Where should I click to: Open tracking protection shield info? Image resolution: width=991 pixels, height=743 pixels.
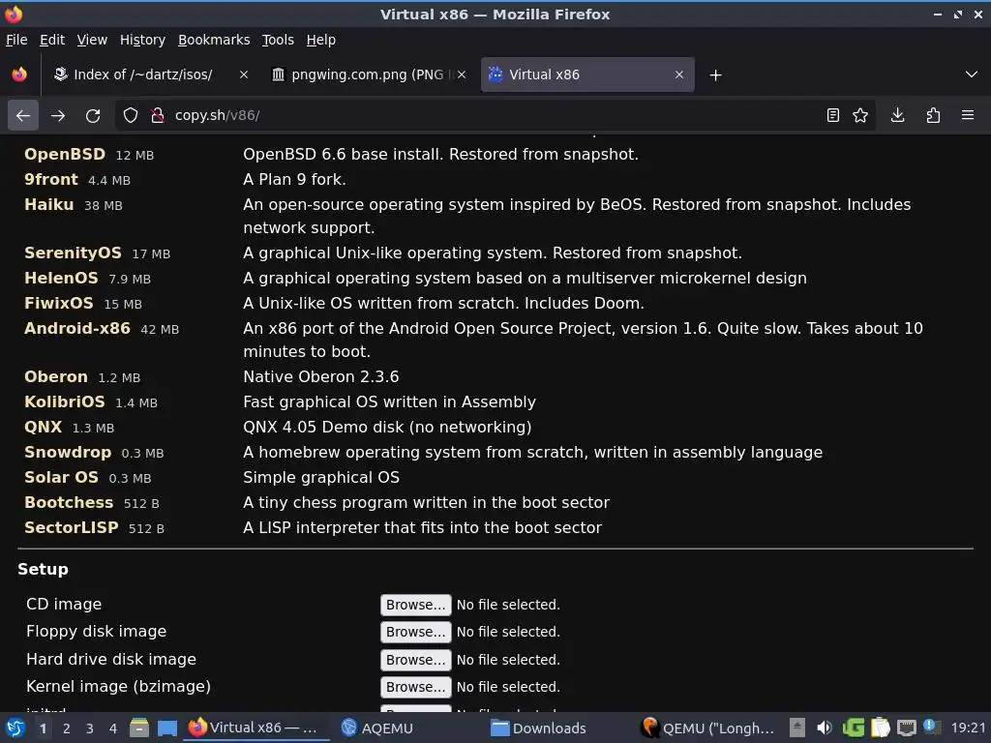[x=131, y=116]
